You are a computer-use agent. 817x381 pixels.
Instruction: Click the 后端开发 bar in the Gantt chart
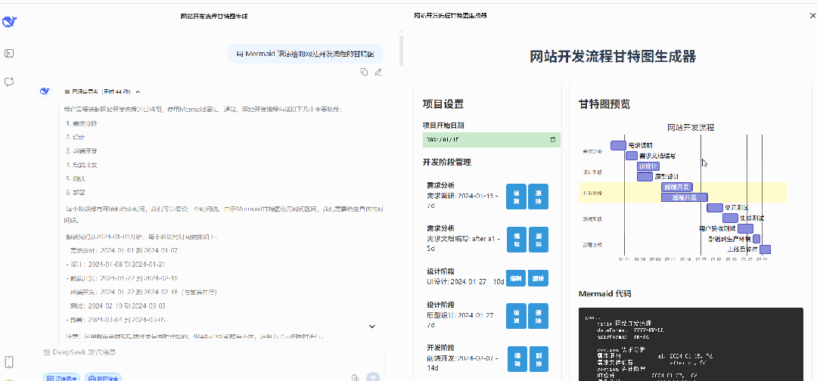pyautogui.click(x=685, y=197)
